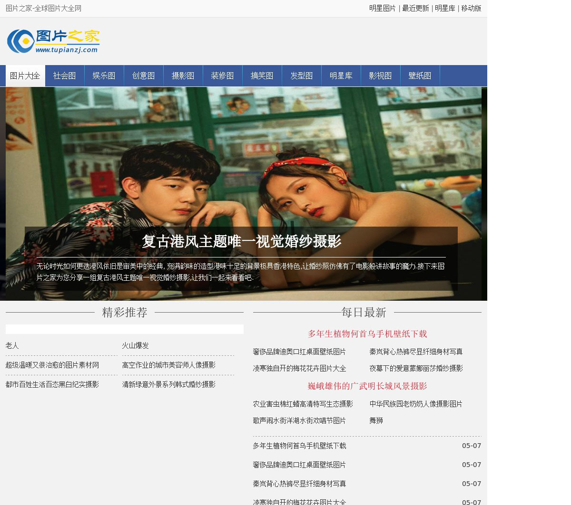
Task: Open 秦岚背心热裤尽显纤细身材写真 in daily grid
Action: (416, 352)
